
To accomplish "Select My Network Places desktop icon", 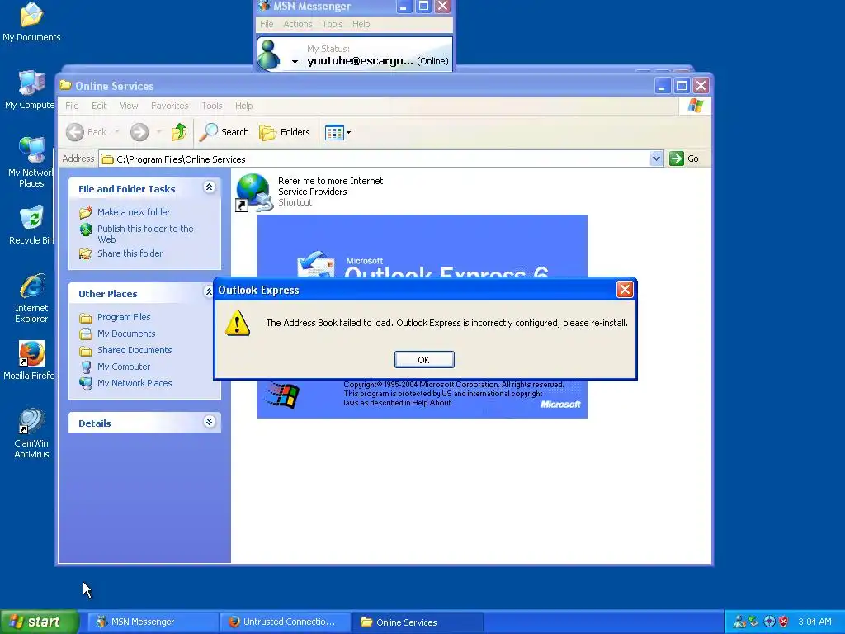I will (31, 163).
